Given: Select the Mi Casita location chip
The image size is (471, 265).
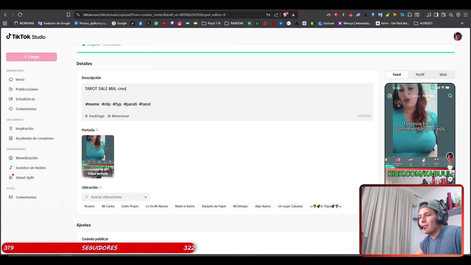Looking at the screenshot, I should pos(108,206).
